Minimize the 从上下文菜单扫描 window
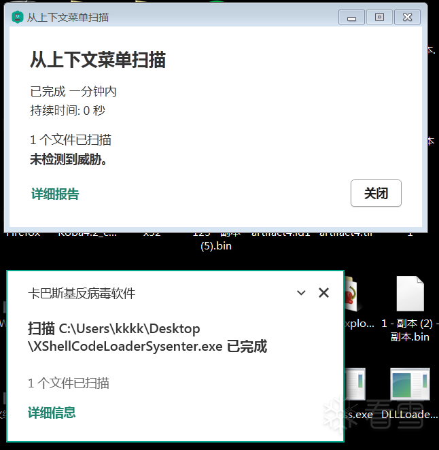439x450 pixels. (x=351, y=17)
